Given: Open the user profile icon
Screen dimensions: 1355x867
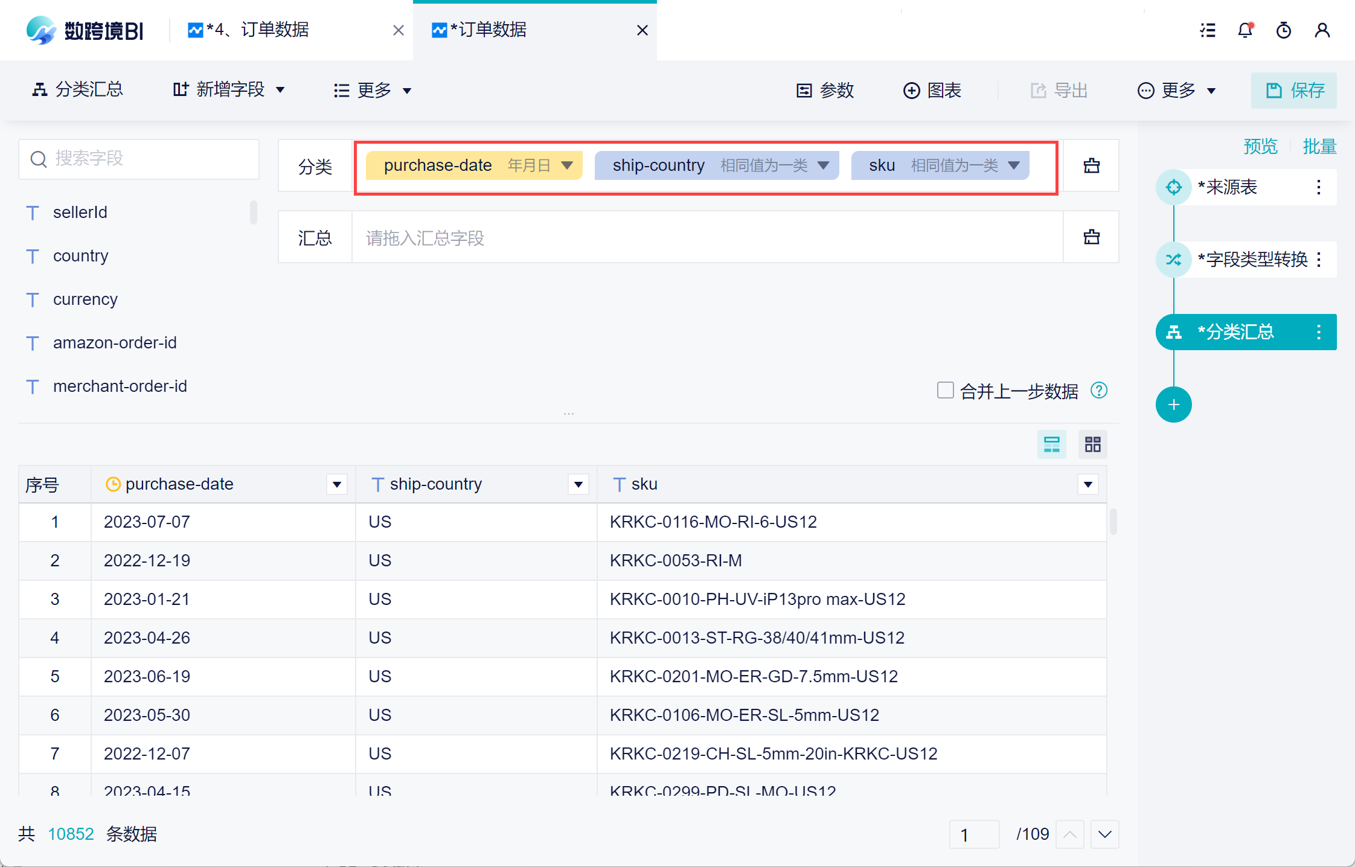Looking at the screenshot, I should 1322,30.
